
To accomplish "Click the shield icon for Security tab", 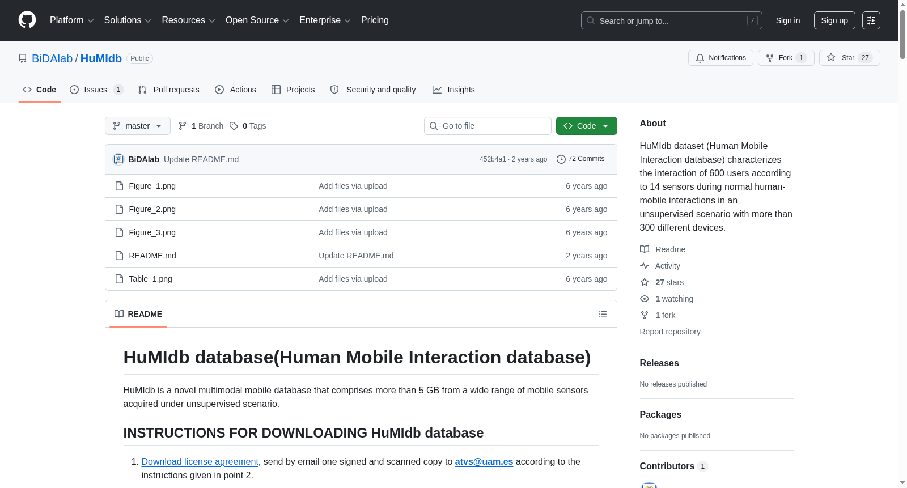I will click(x=334, y=90).
